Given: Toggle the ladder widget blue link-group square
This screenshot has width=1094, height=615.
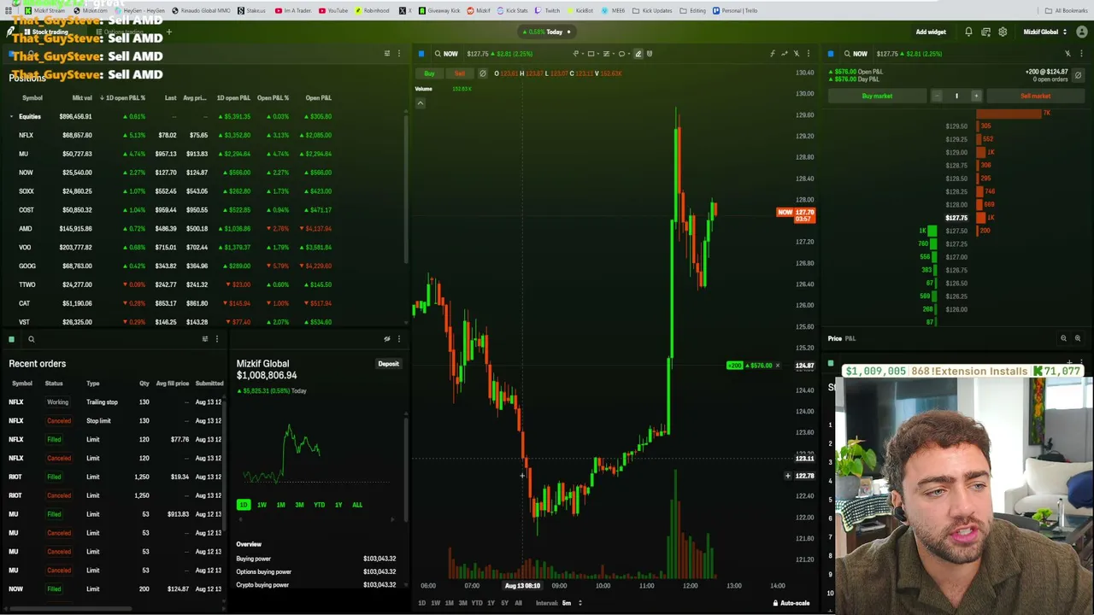Looking at the screenshot, I should (x=830, y=54).
